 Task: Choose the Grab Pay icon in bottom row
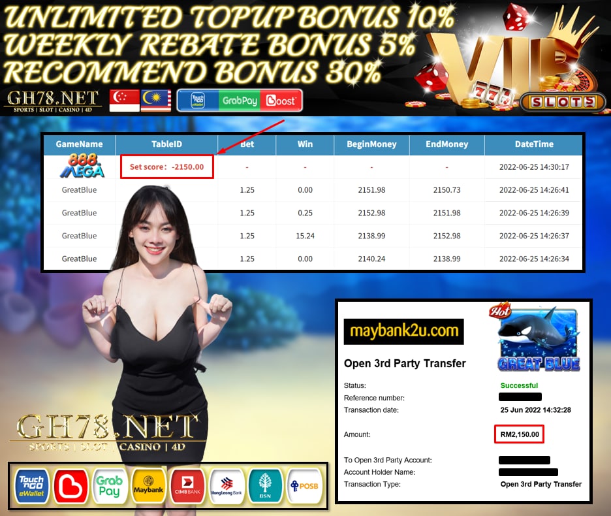coord(110,486)
